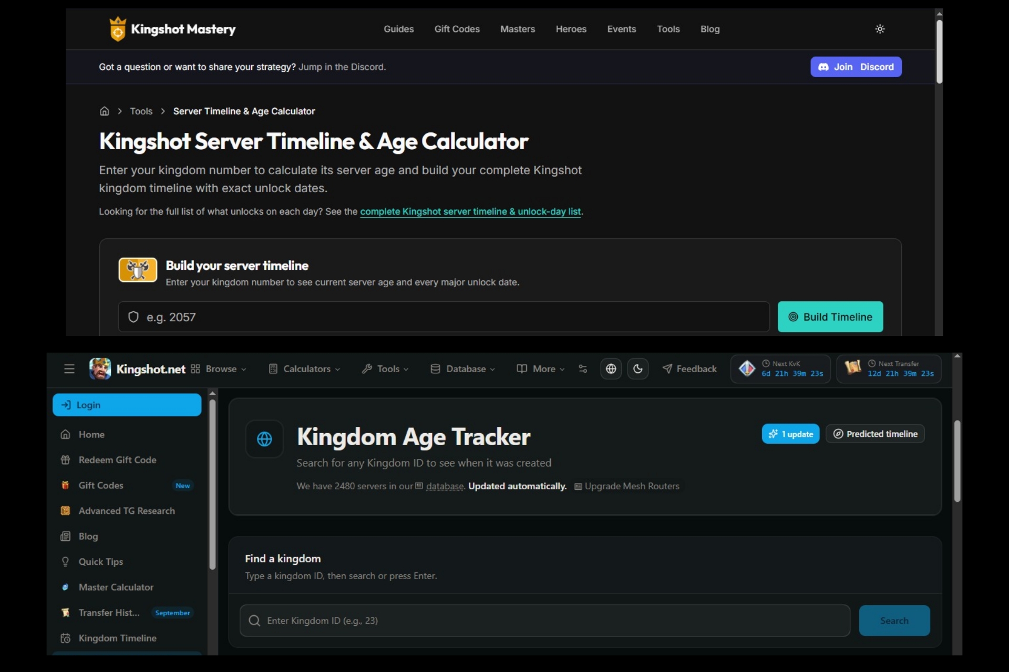Expand the Database dropdown

[462, 369]
